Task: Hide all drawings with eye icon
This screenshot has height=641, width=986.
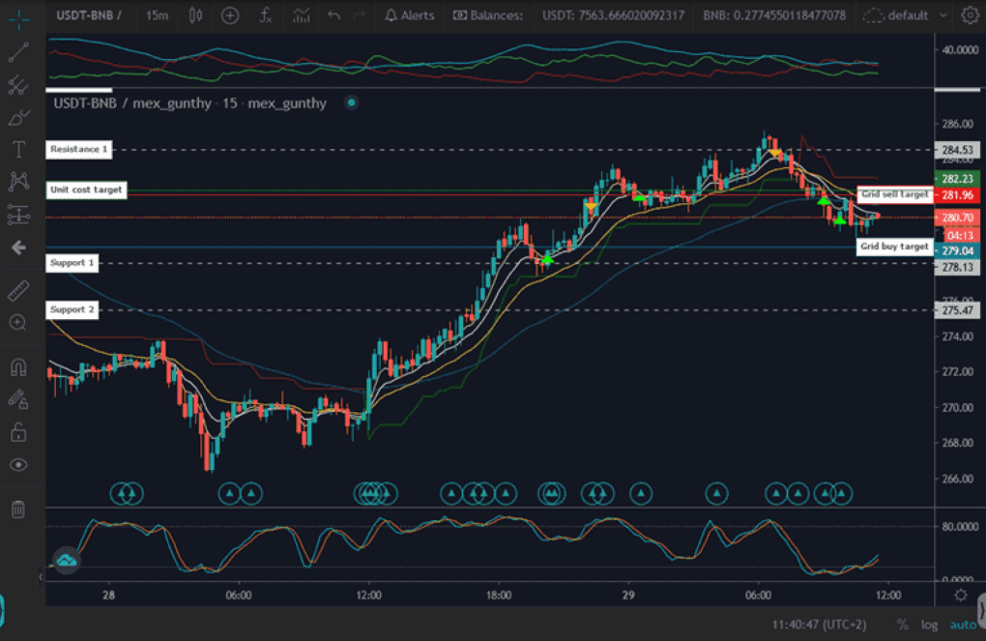Action: pyautogui.click(x=18, y=465)
